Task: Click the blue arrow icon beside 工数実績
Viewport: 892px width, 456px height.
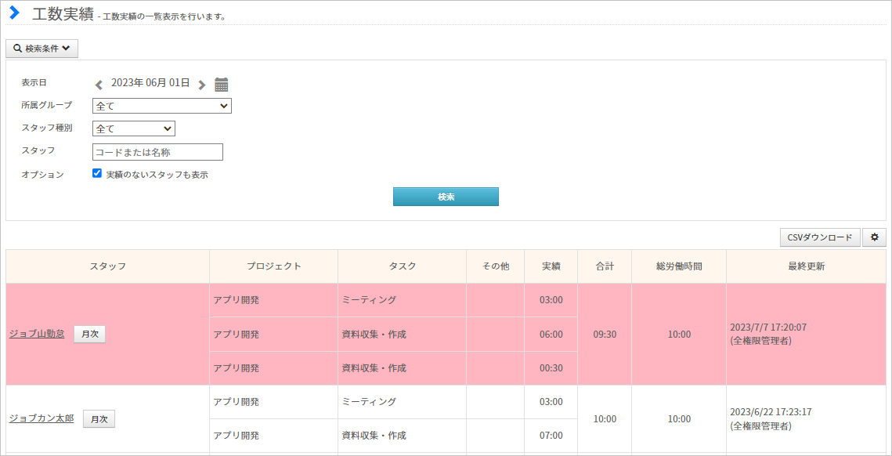Action: 14,13
